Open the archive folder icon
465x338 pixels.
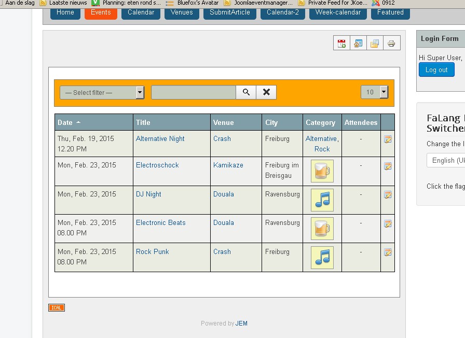[375, 44]
